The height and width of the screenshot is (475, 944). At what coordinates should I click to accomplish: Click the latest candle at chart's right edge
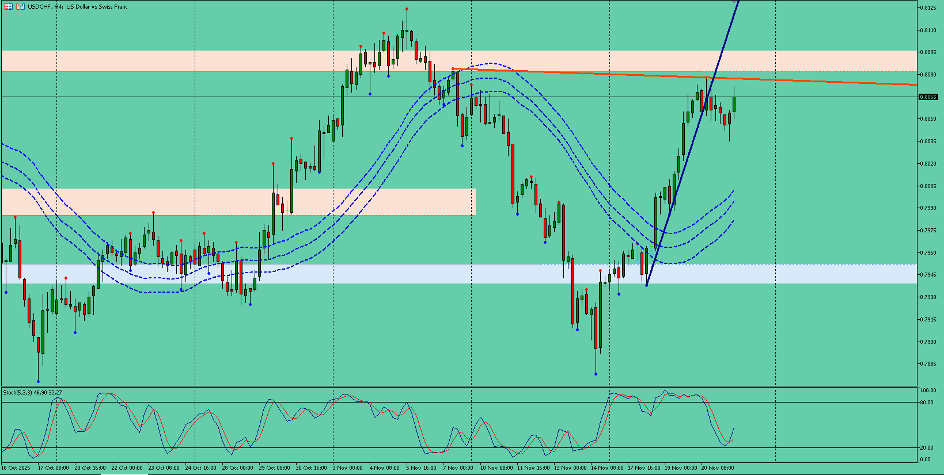point(734,104)
